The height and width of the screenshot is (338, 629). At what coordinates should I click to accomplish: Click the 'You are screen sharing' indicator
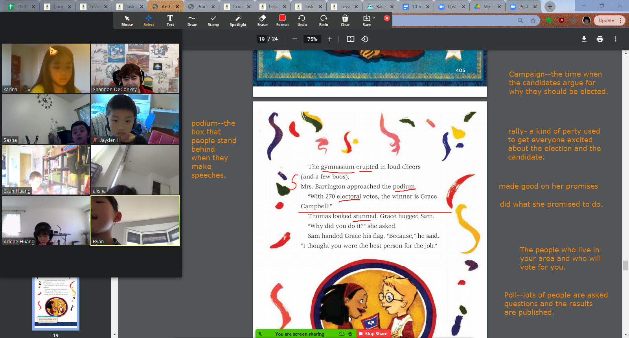(x=300, y=334)
